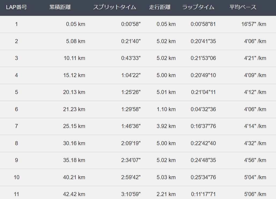
Task: Click the LAP番号 column header
Action: pyautogui.click(x=16, y=7)
